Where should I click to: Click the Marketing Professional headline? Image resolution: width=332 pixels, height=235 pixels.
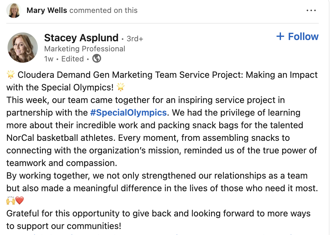pyautogui.click(x=85, y=49)
